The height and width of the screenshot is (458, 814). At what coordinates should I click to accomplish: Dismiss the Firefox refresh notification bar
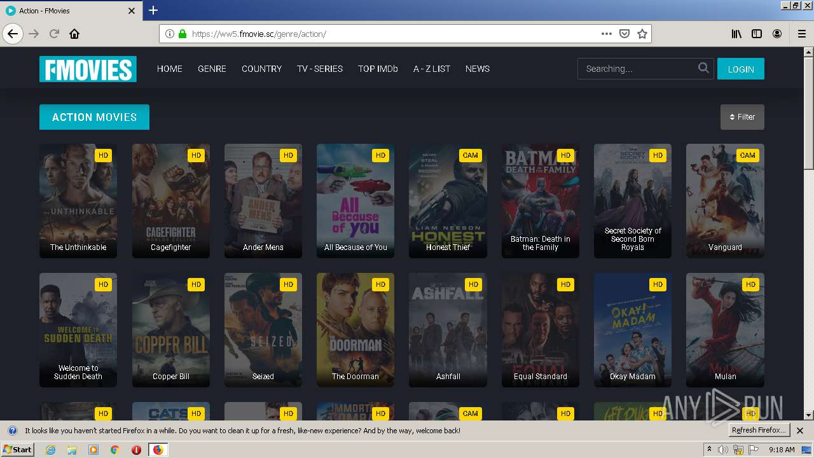[x=800, y=431]
